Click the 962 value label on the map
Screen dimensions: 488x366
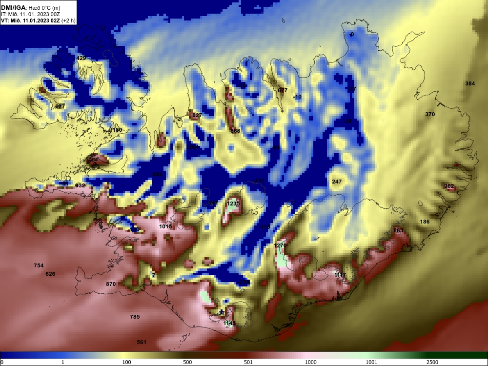449,186
